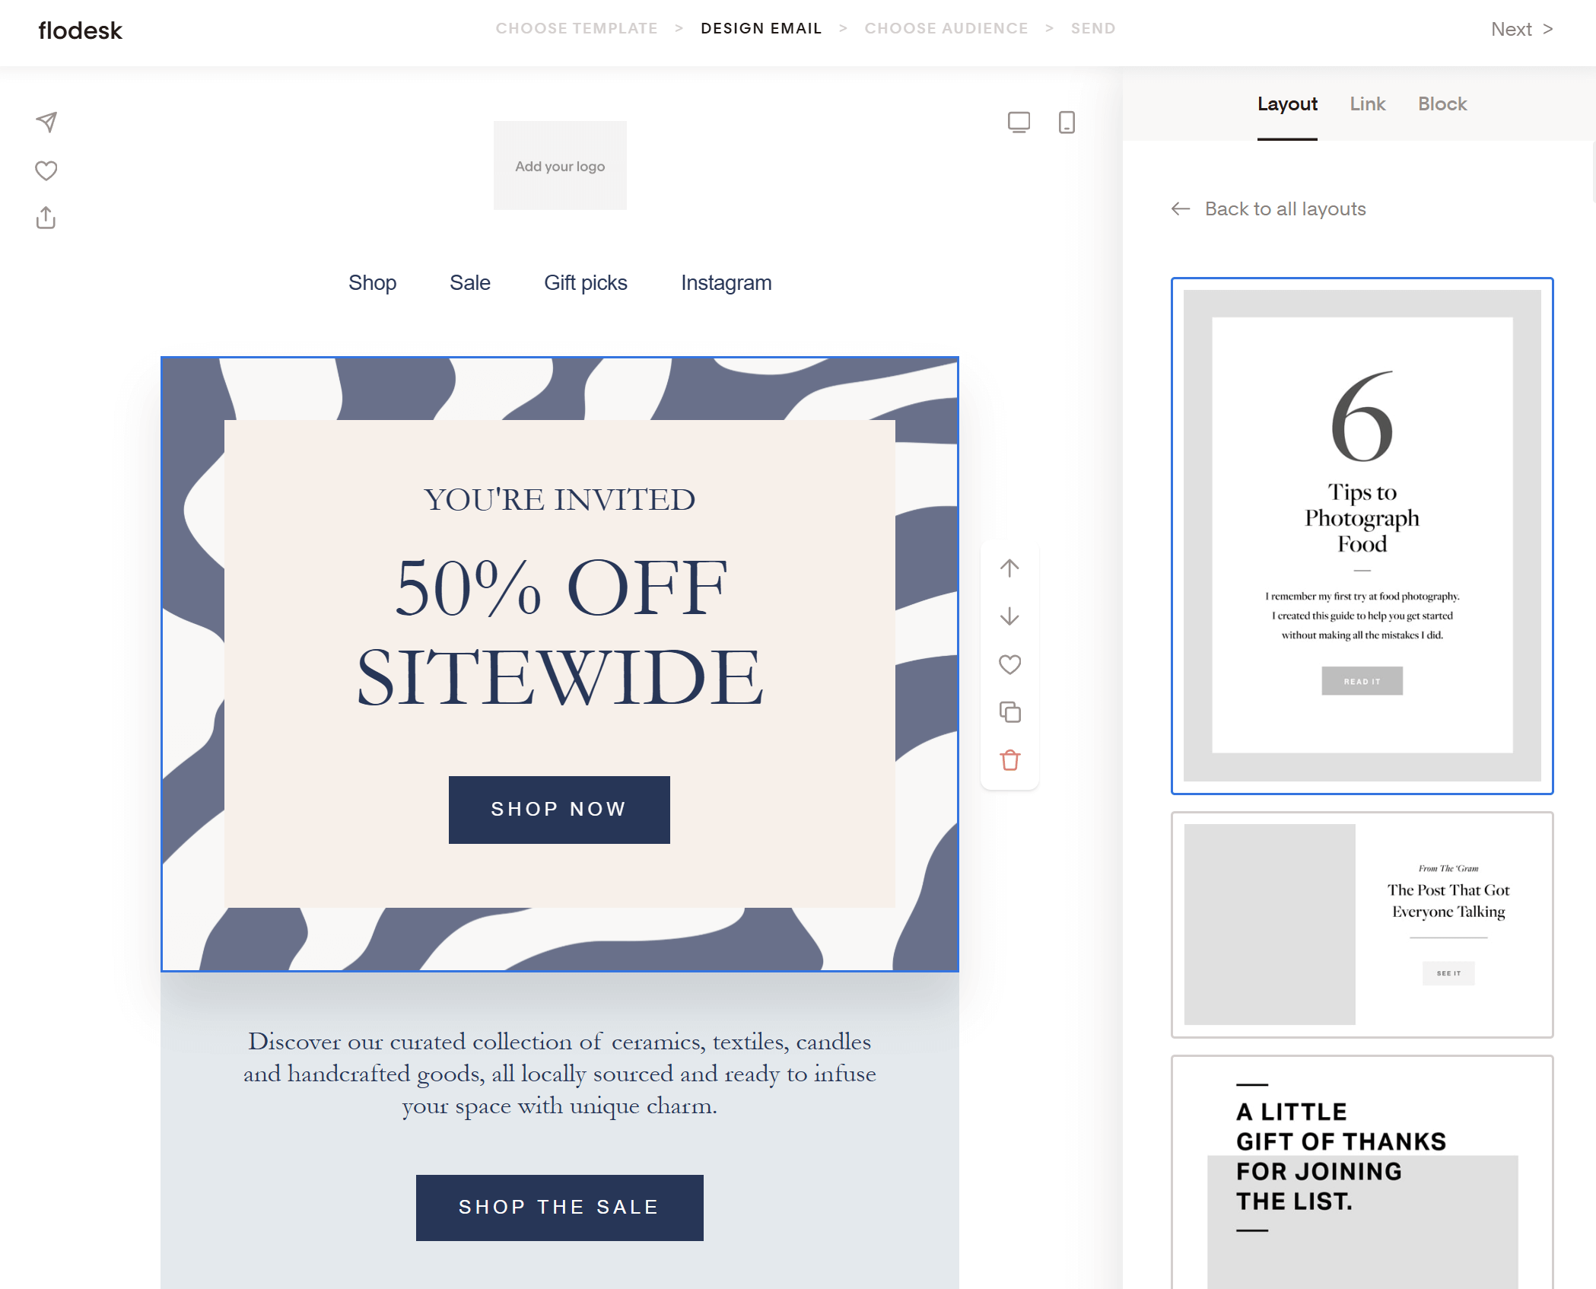This screenshot has width=1596, height=1289.
Task: Move the selected block down with arrow icon
Action: [1010, 616]
